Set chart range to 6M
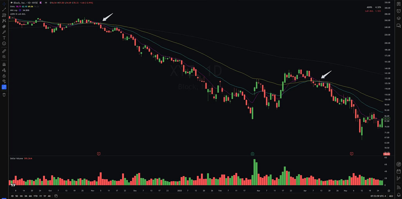Screen dimensions: 402x199 click(30, 196)
